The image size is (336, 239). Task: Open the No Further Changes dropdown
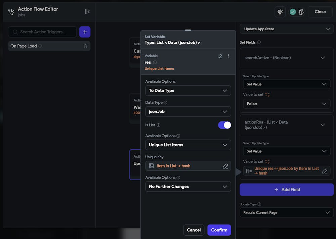(x=188, y=187)
